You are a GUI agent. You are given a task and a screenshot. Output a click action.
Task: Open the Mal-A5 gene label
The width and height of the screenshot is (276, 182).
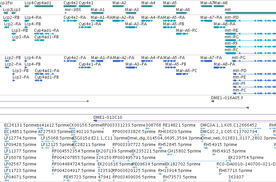pos(170,3)
